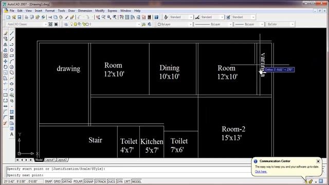
Task: Select the Rectangle draw tool
Action: tap(12, 56)
